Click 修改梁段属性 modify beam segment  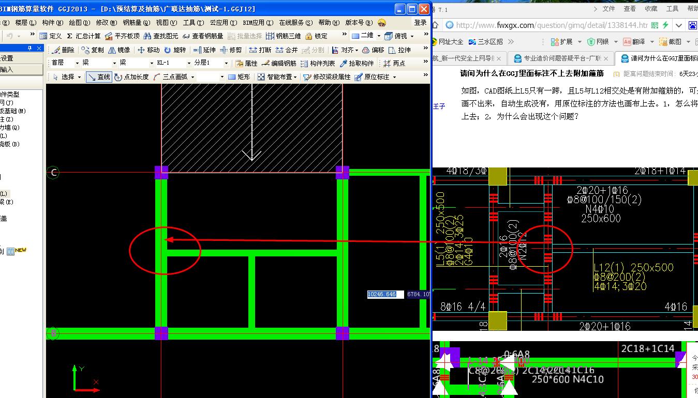coord(327,76)
